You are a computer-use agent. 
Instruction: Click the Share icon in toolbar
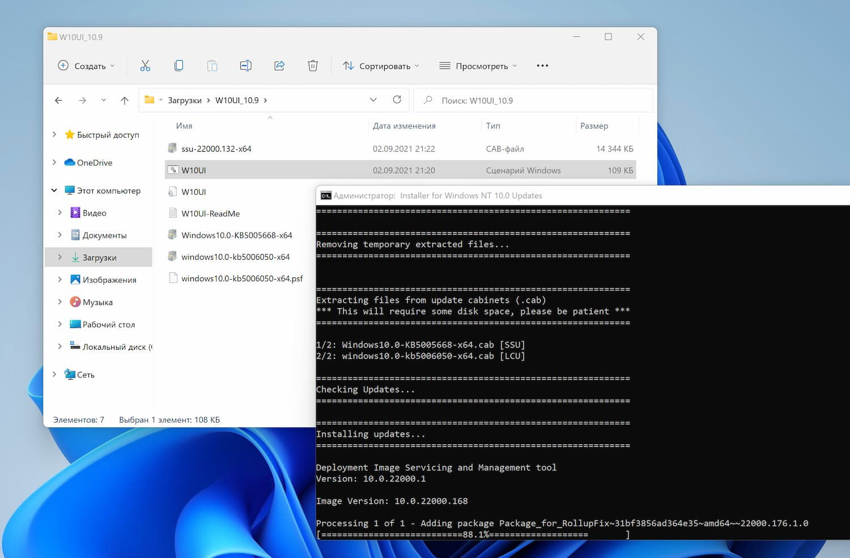pyautogui.click(x=279, y=66)
